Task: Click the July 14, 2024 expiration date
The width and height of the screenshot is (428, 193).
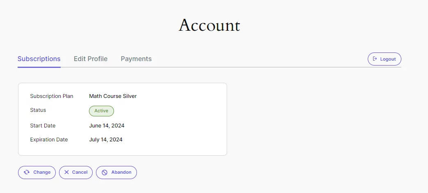Action: tap(106, 140)
